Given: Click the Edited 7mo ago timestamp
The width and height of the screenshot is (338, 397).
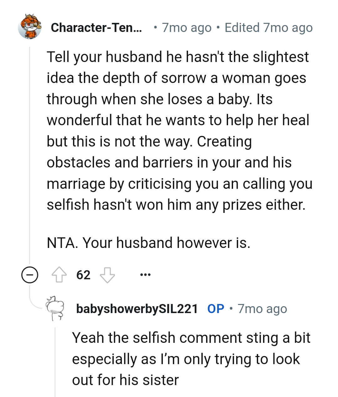Looking at the screenshot, I should pyautogui.click(x=268, y=28).
